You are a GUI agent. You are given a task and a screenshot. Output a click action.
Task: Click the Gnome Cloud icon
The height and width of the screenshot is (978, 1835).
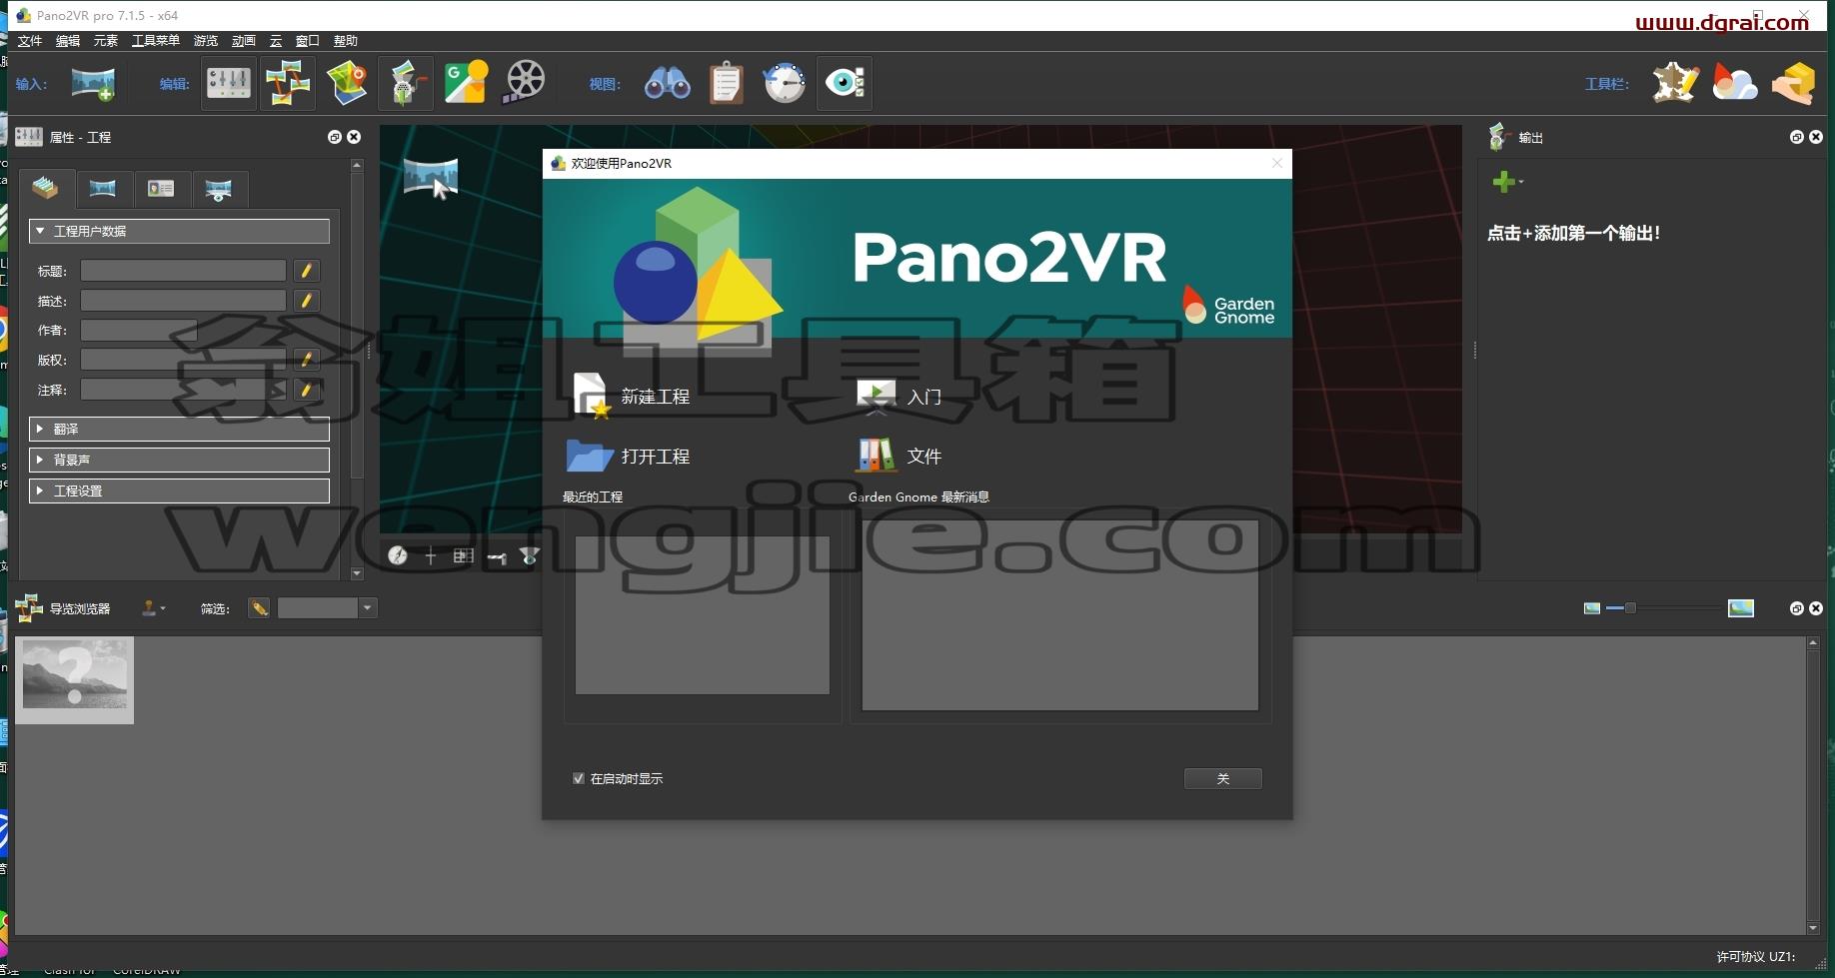click(1734, 83)
